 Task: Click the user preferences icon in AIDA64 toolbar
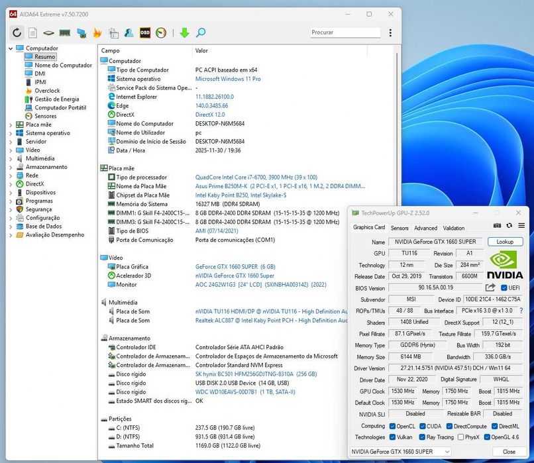tap(129, 32)
